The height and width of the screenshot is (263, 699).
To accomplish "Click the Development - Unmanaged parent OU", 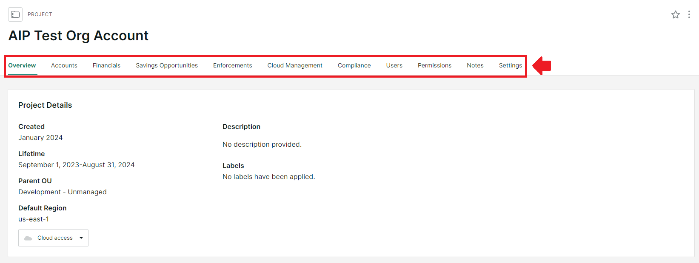I will coord(63,192).
